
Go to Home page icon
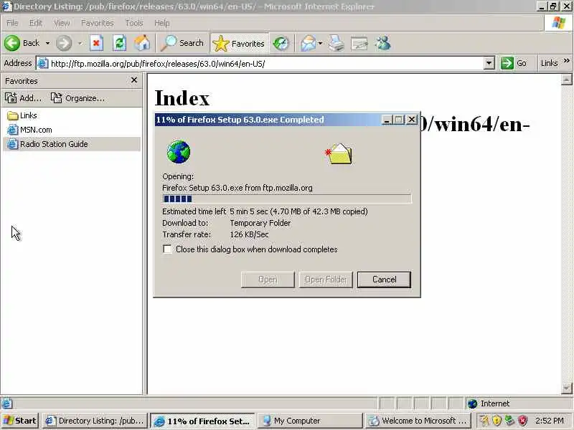[142, 43]
